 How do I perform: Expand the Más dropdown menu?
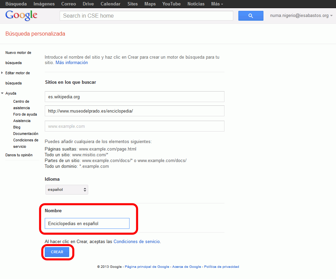point(217,4)
